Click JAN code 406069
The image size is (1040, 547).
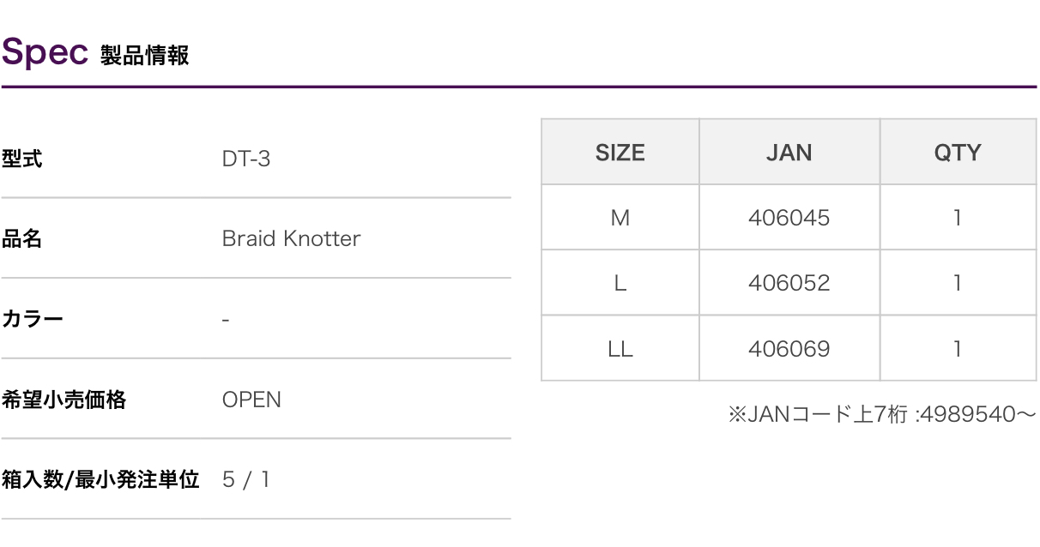(789, 349)
